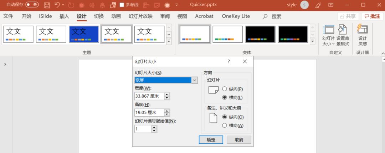Screen dimensions: 385x153
Task: Select notes orientation 纵向(O) portrait
Action: (x=233, y=117)
